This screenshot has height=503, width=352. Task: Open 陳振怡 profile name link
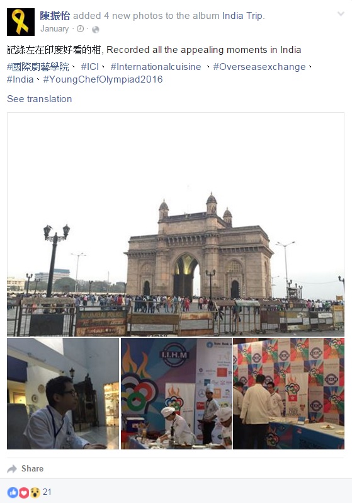(55, 15)
